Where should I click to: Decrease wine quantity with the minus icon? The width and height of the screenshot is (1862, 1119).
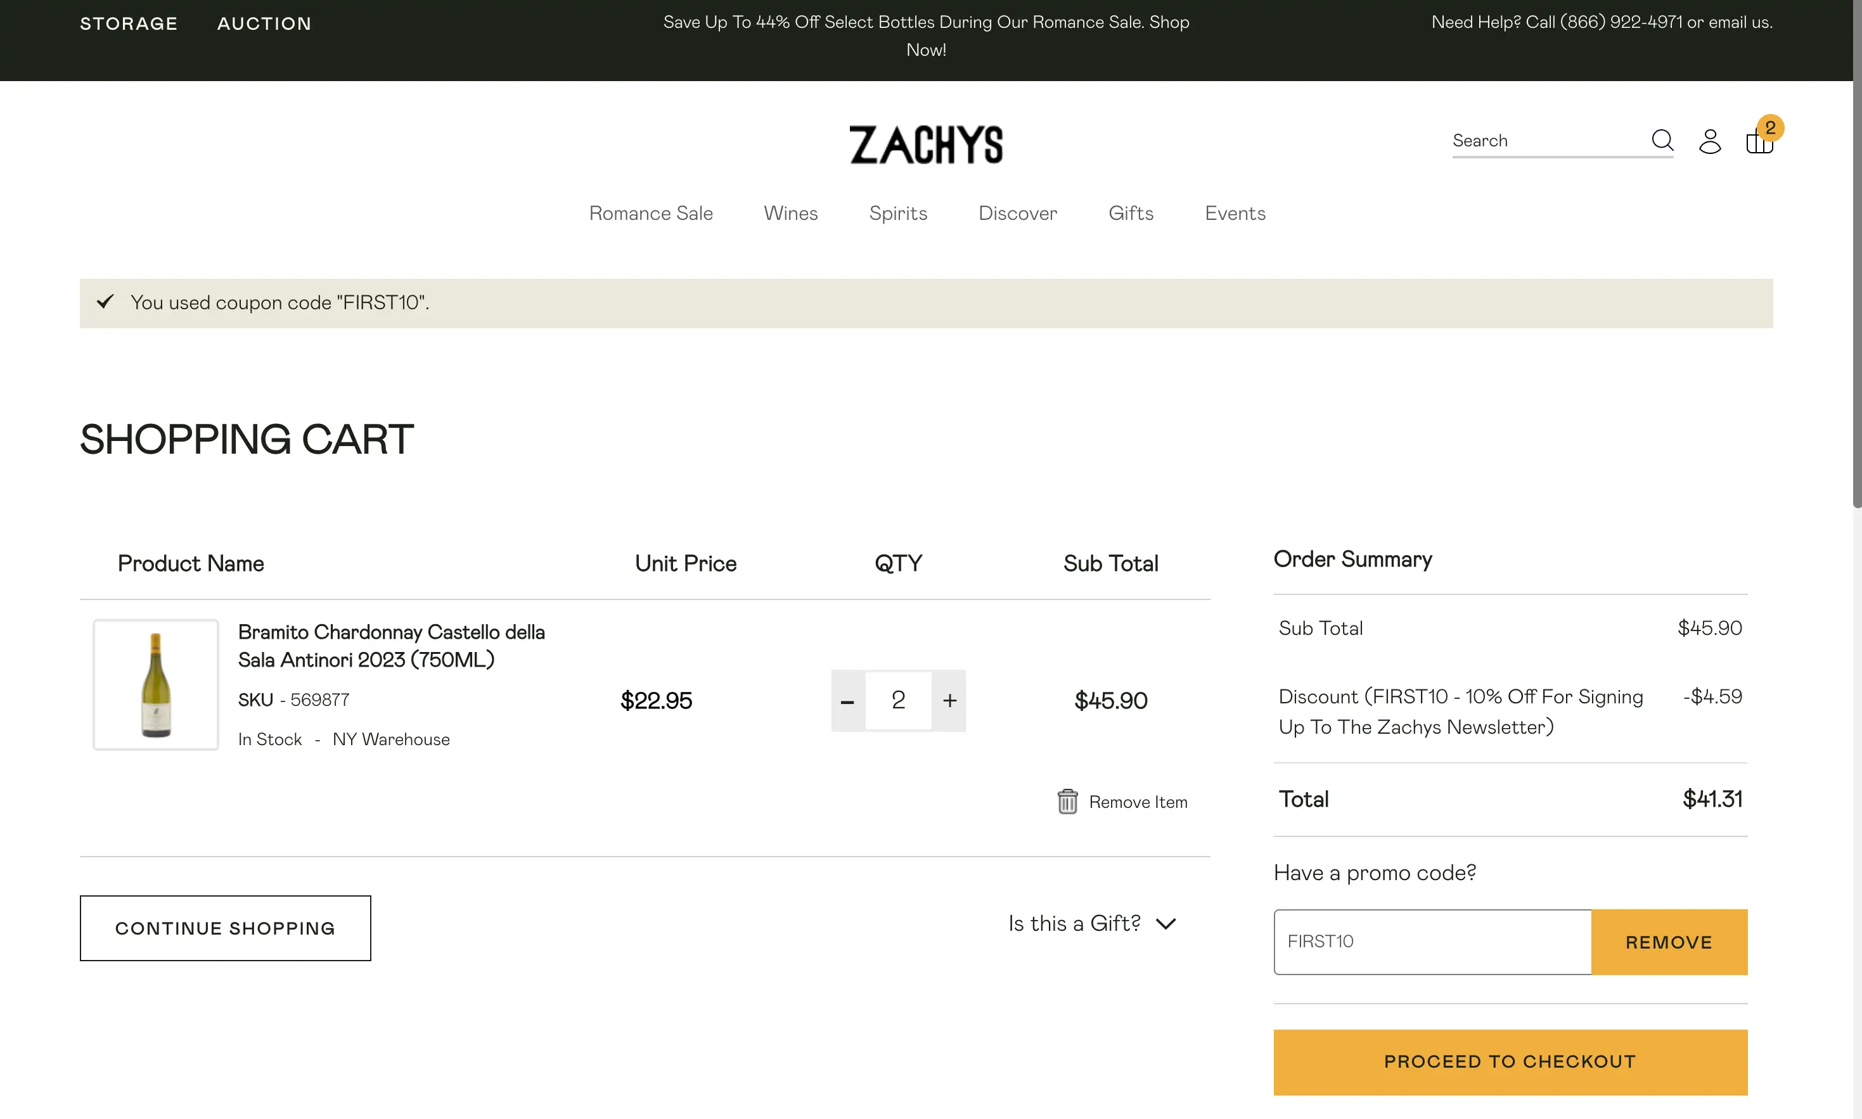pos(847,701)
